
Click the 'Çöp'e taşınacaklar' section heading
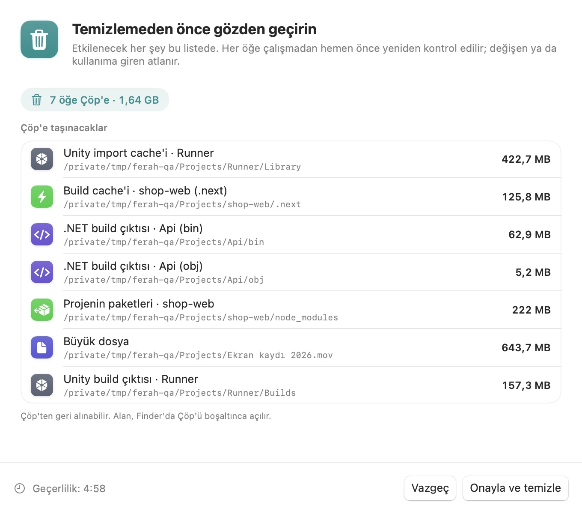pos(64,128)
